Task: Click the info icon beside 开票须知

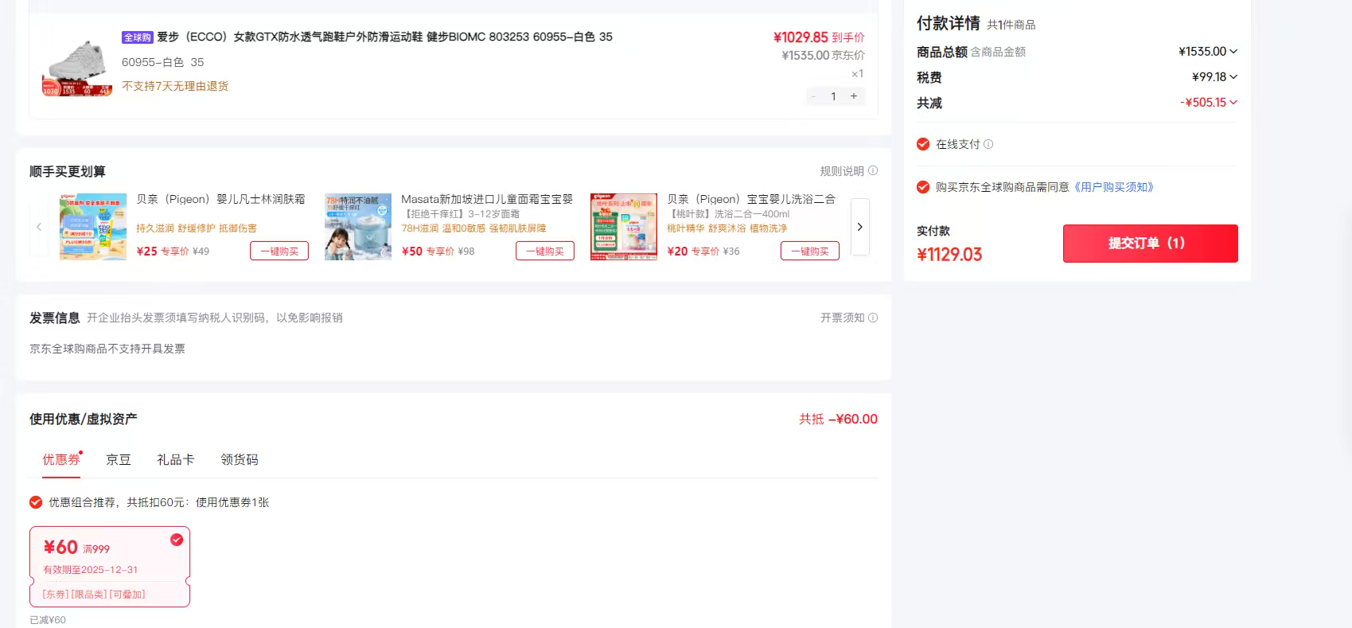Action: point(873,318)
